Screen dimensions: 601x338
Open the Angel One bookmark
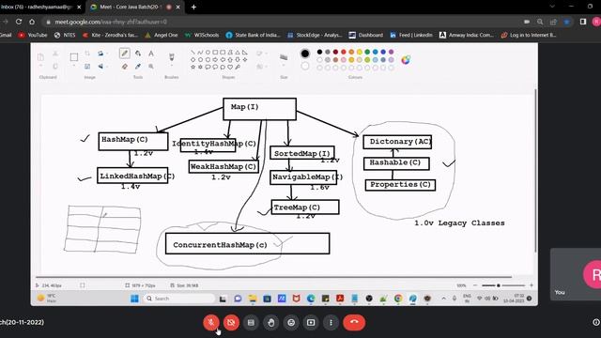tap(162, 35)
